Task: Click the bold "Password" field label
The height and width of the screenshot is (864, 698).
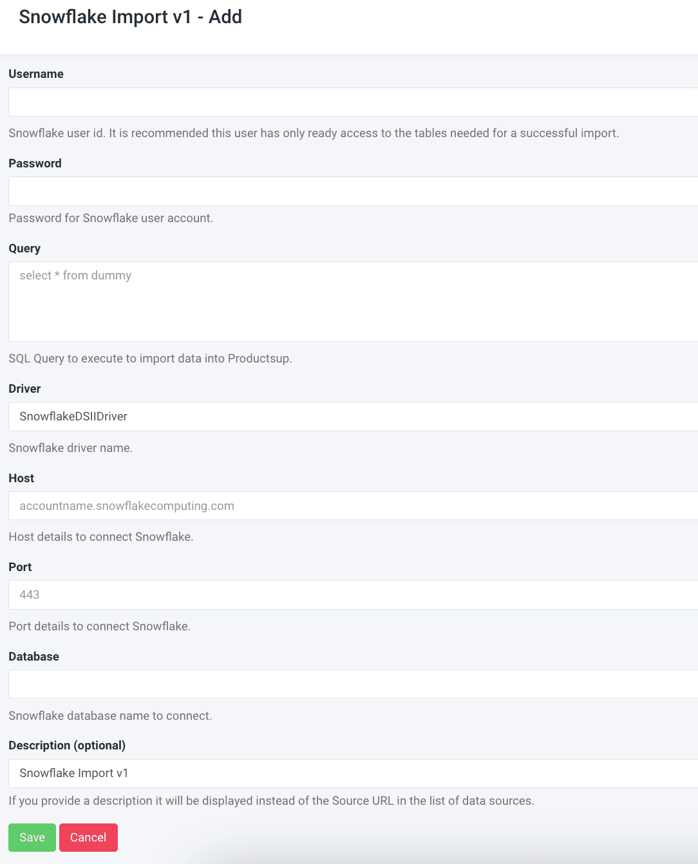Action: 35,164
